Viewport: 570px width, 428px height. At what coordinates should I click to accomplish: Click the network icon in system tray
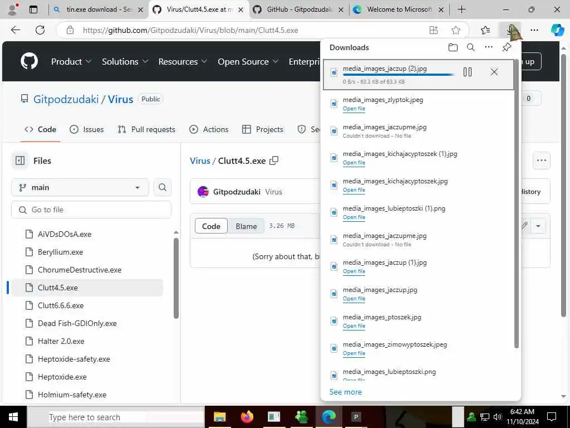click(x=485, y=417)
